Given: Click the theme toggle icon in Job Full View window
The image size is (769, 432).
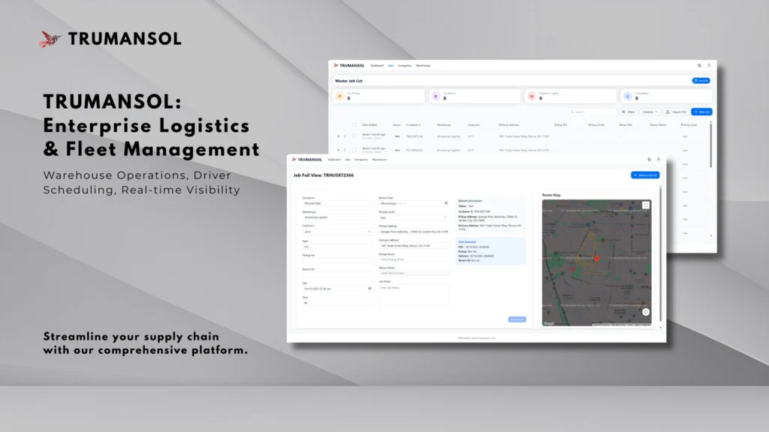Looking at the screenshot, I should [x=650, y=159].
